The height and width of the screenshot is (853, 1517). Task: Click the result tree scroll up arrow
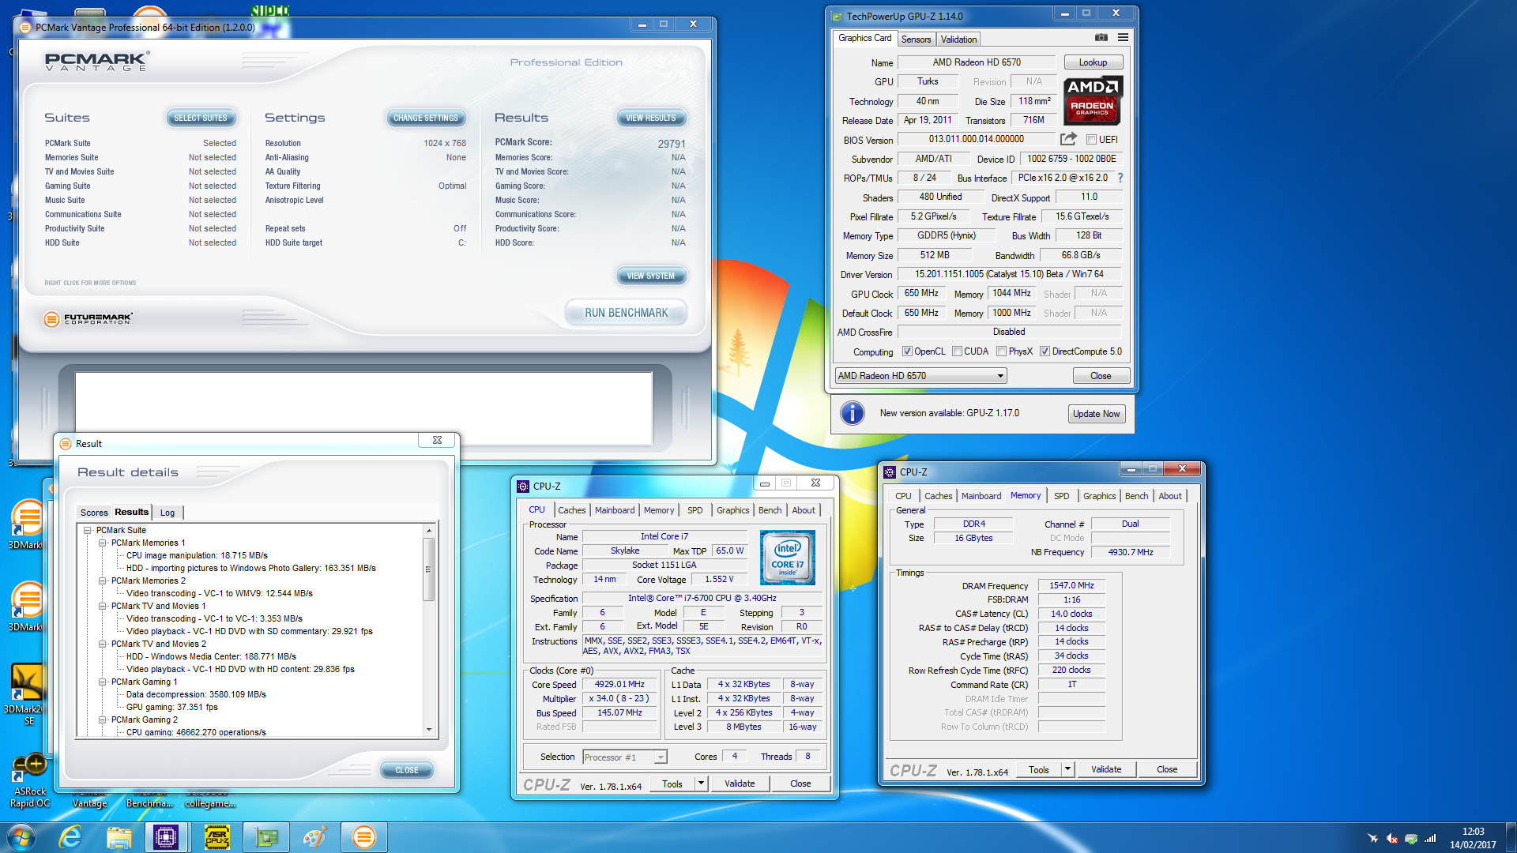pos(428,531)
